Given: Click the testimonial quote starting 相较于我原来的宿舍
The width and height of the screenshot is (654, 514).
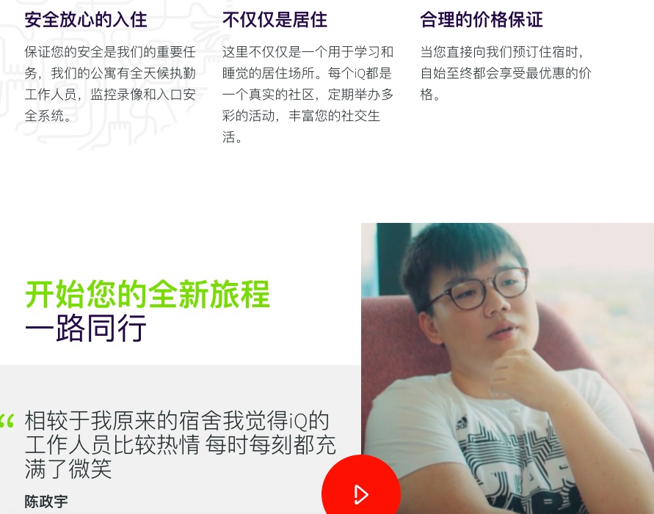Looking at the screenshot, I should pyautogui.click(x=180, y=444).
